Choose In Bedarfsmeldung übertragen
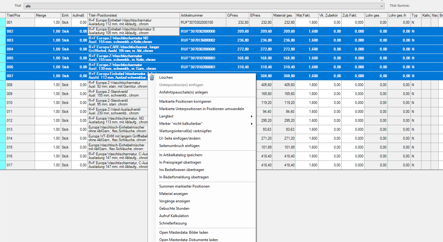This screenshot has height=242, width=443. pos(184,177)
